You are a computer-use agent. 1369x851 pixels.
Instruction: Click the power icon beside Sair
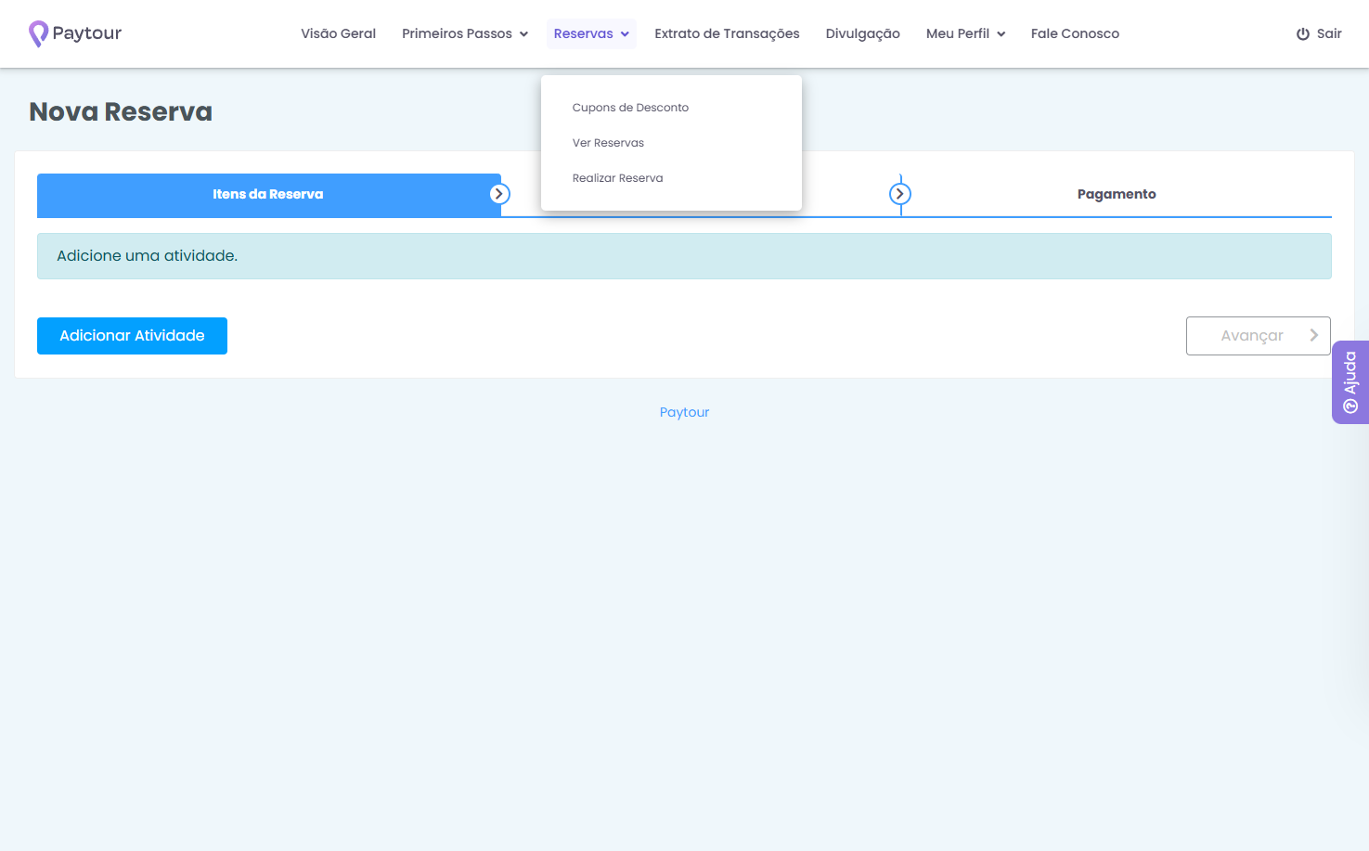[x=1303, y=33]
